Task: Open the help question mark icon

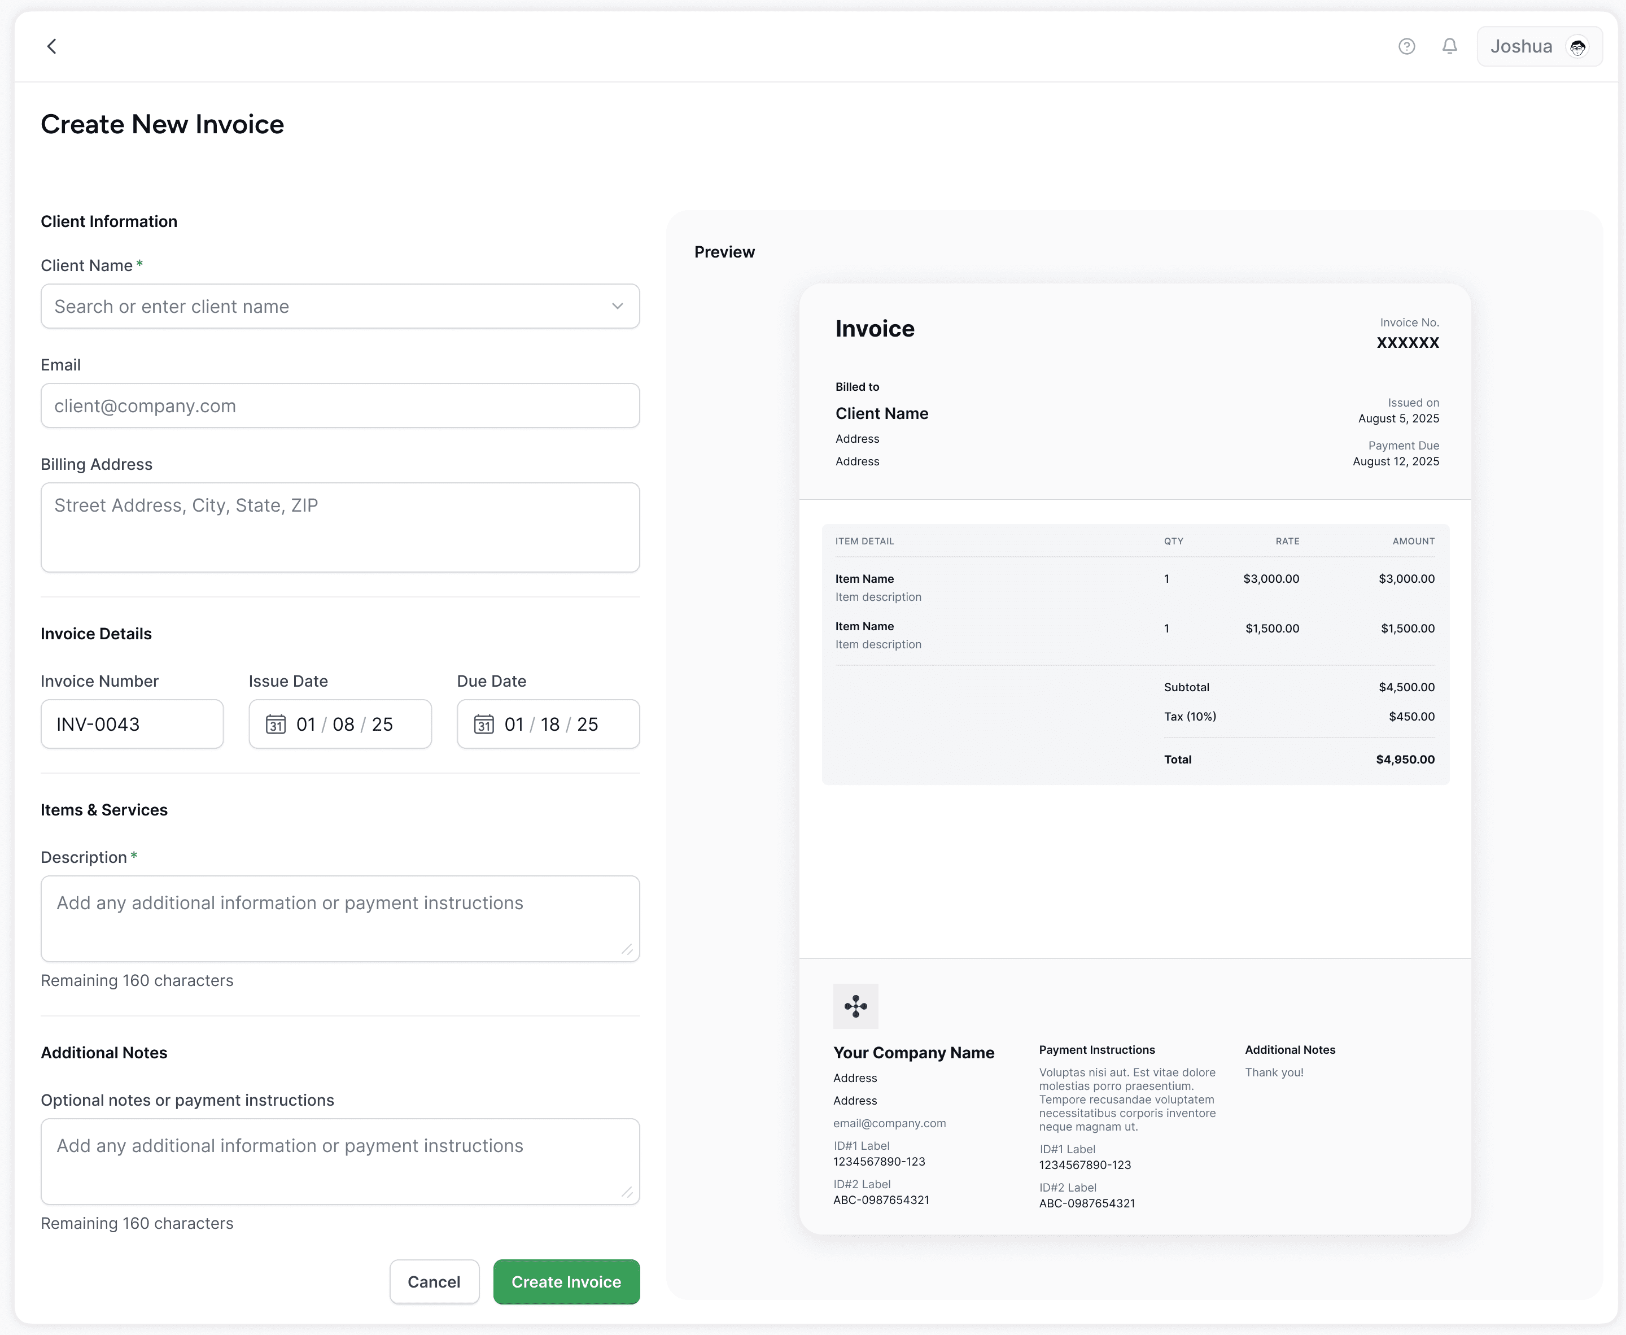Action: click(1406, 46)
